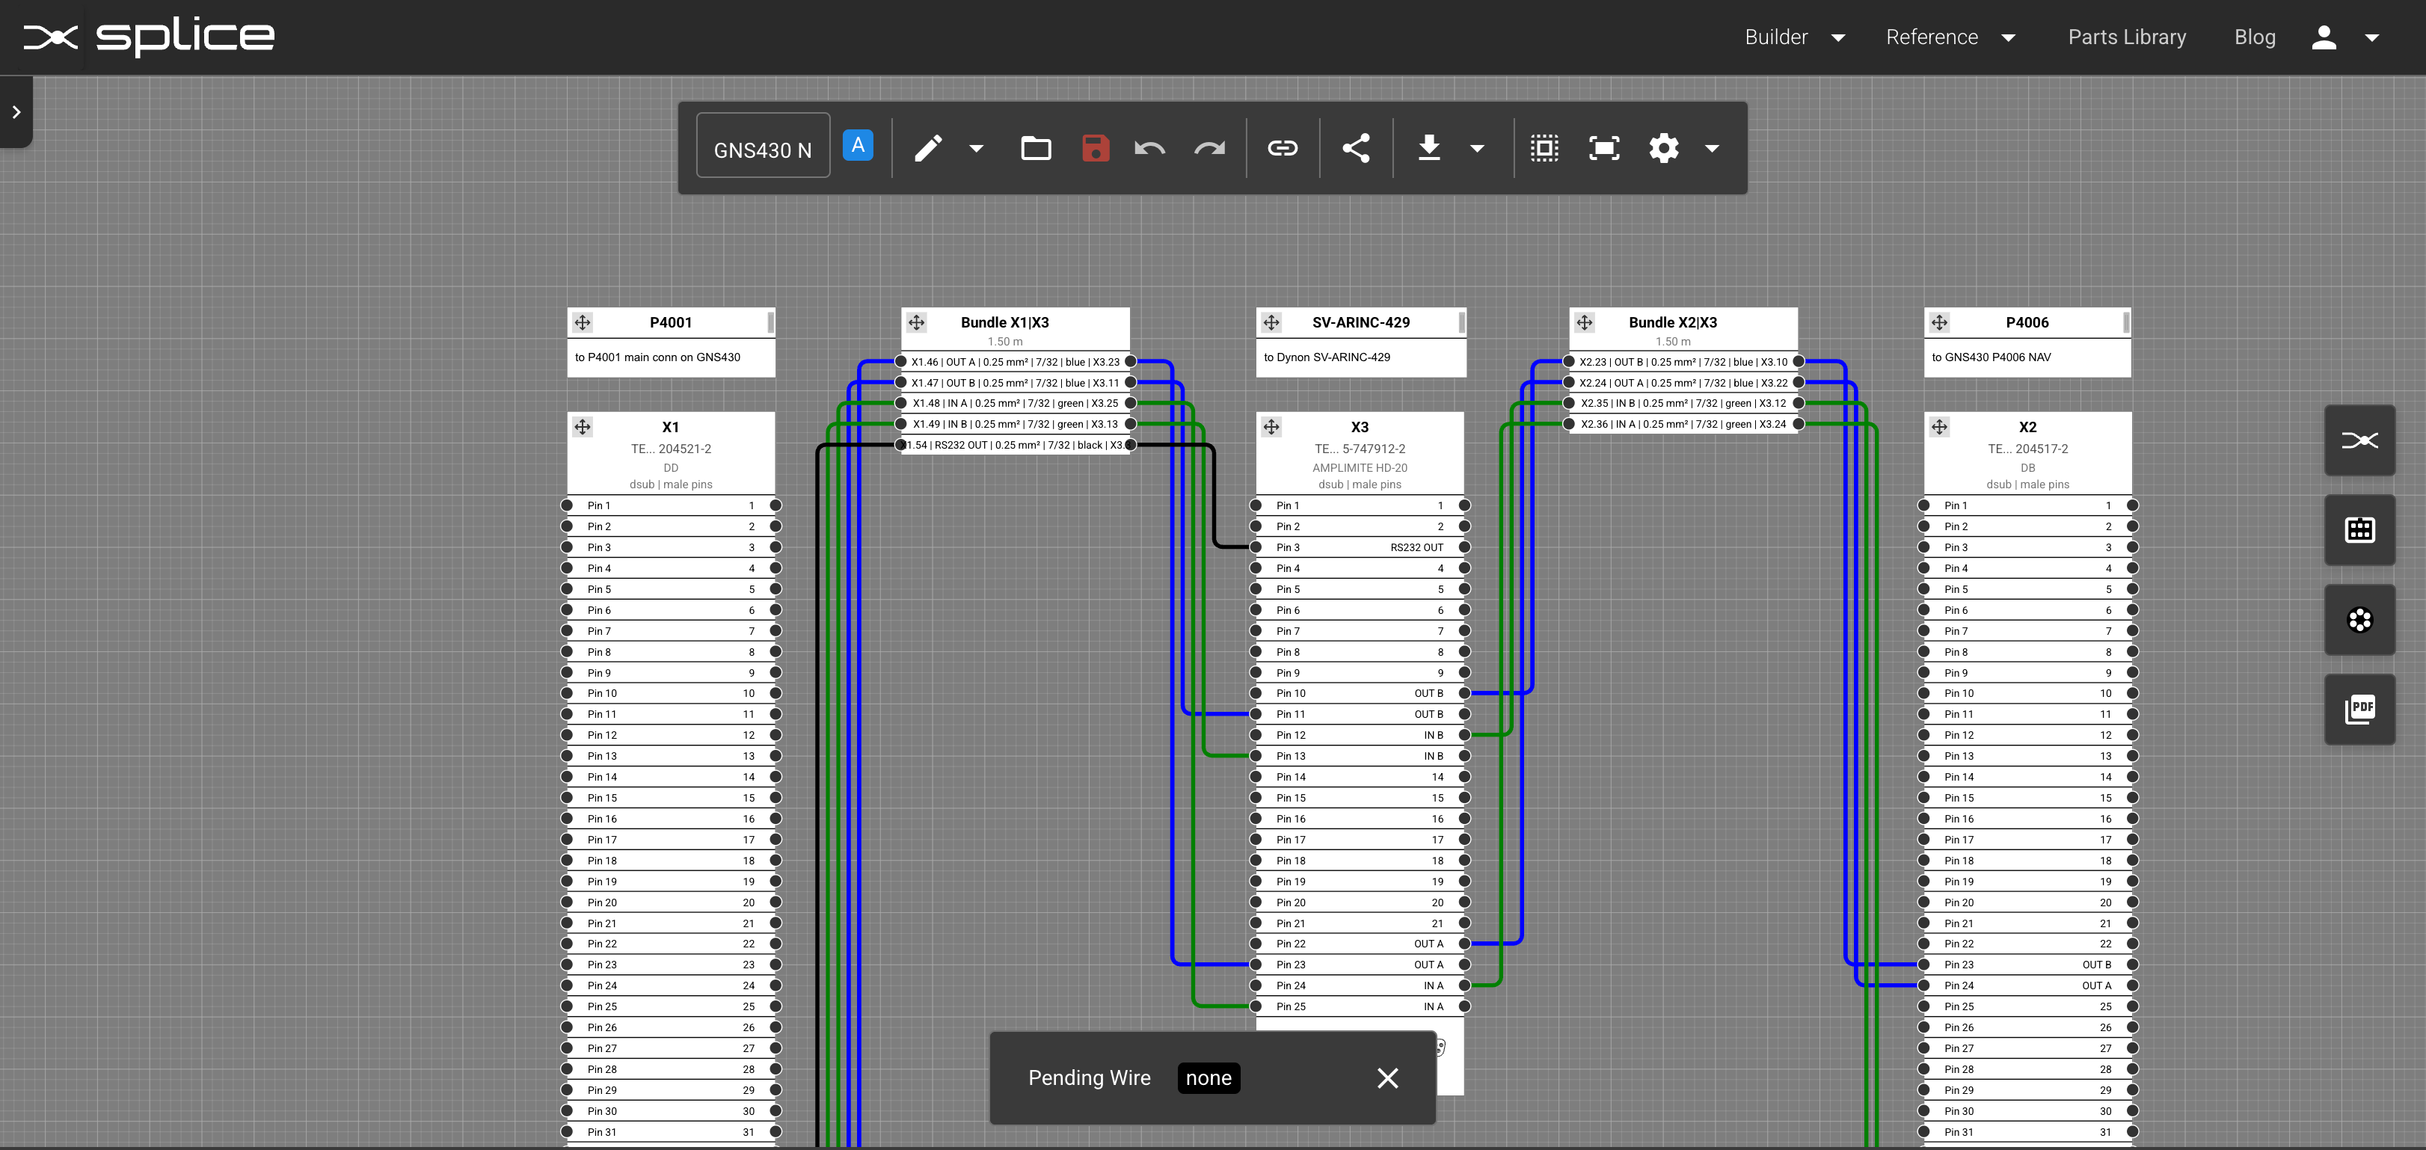The height and width of the screenshot is (1150, 2426).
Task: Open the folder icon in toolbar
Action: point(1035,148)
